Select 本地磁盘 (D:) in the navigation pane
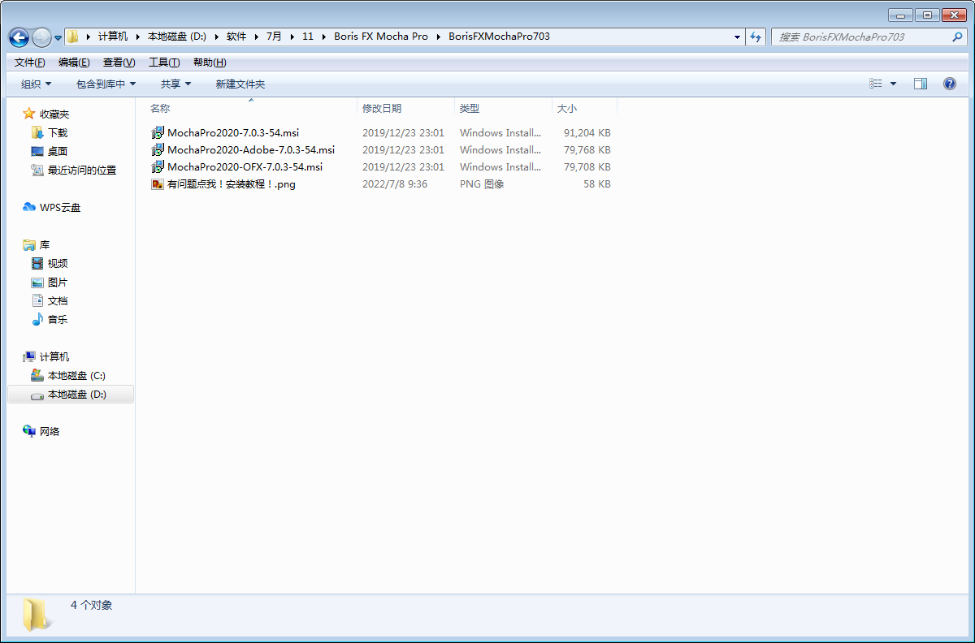Image resolution: width=975 pixels, height=643 pixels. point(71,395)
